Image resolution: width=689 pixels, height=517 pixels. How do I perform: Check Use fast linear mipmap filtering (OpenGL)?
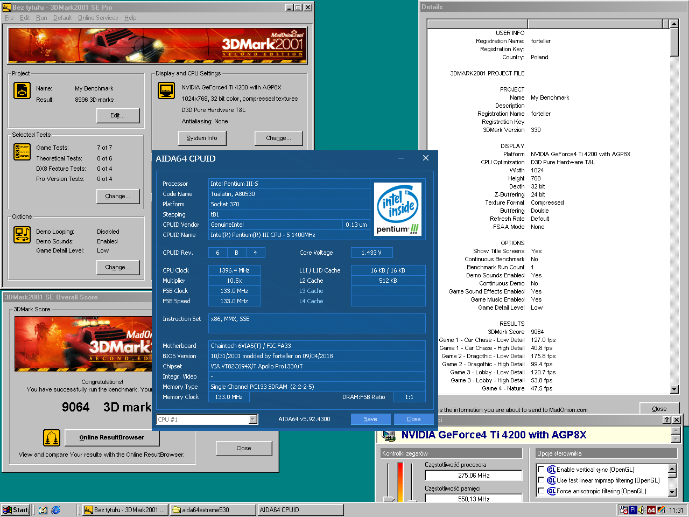pos(542,480)
